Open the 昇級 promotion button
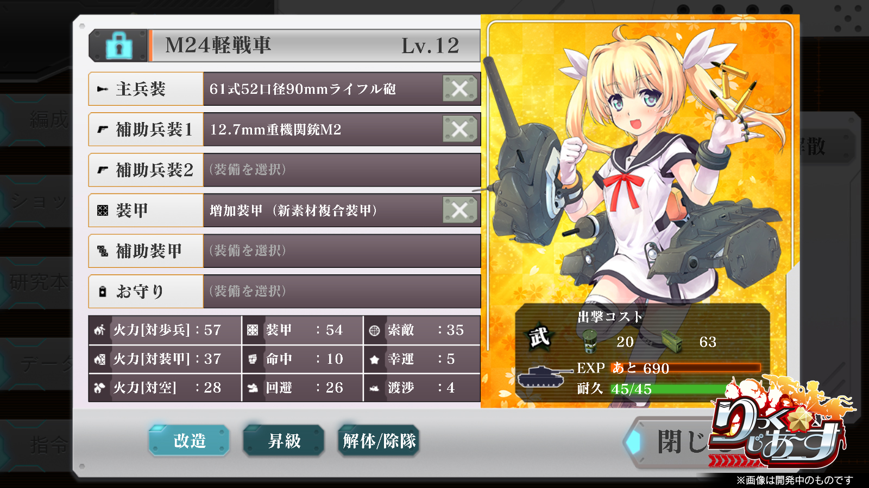The height and width of the screenshot is (488, 869). point(284,440)
